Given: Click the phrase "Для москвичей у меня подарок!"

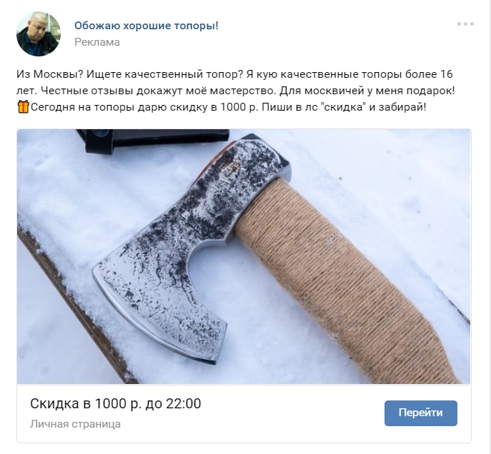Looking at the screenshot, I should pyautogui.click(x=367, y=91).
